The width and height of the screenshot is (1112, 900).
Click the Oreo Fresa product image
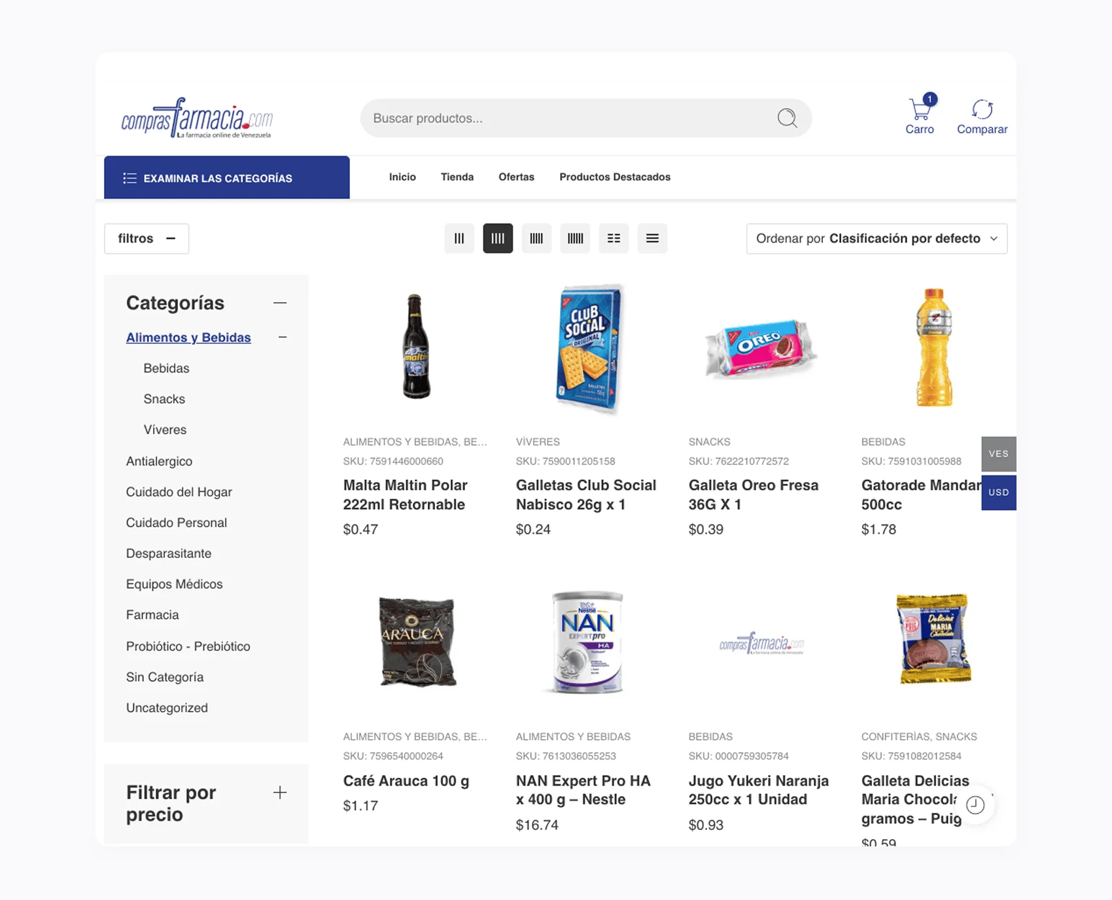coord(761,349)
